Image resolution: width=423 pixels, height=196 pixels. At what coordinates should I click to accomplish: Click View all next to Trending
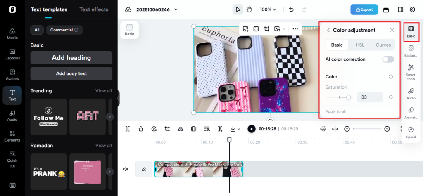tap(103, 91)
